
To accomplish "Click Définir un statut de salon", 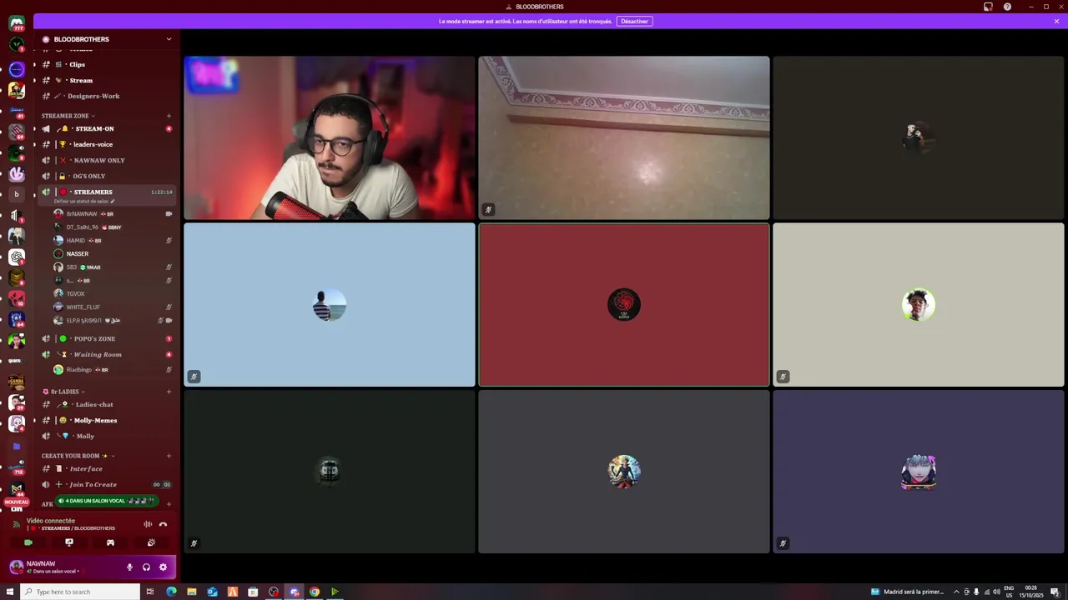I will pyautogui.click(x=84, y=202).
